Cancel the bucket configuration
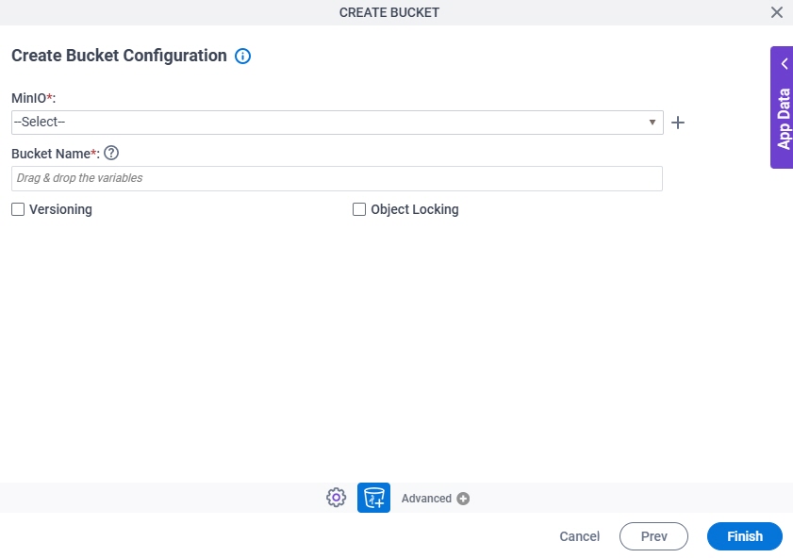This screenshot has height=558, width=793. (580, 536)
